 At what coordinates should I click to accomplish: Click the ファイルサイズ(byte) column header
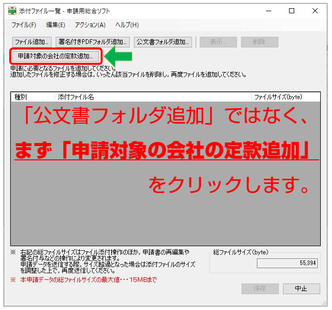tap(285, 97)
